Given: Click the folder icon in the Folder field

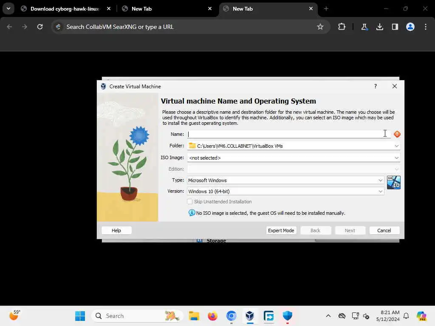Looking at the screenshot, I should [192, 146].
